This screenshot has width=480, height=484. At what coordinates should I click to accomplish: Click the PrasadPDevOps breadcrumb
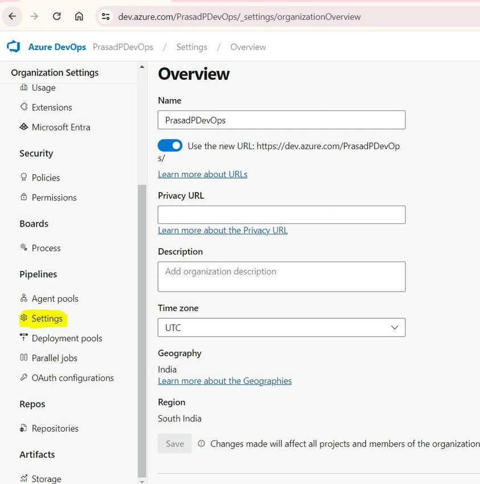point(123,47)
